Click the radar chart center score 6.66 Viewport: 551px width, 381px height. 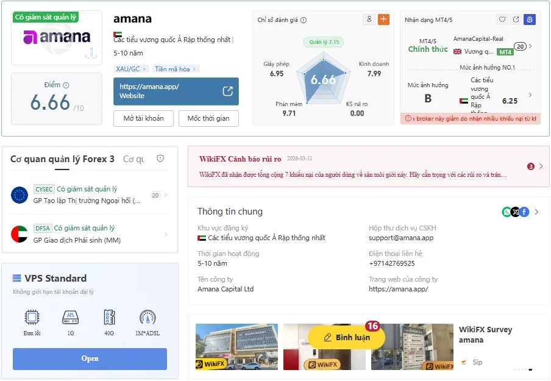tap(323, 80)
